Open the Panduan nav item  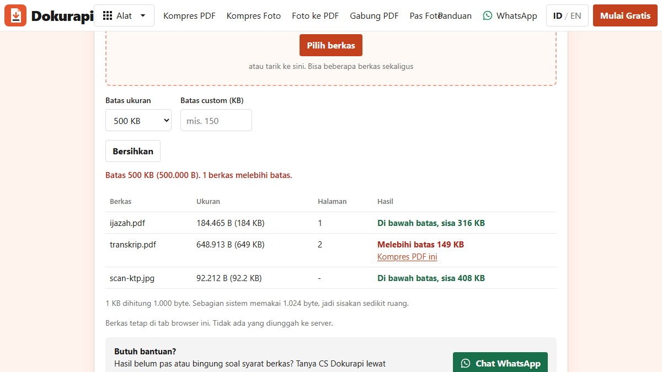[x=456, y=16]
